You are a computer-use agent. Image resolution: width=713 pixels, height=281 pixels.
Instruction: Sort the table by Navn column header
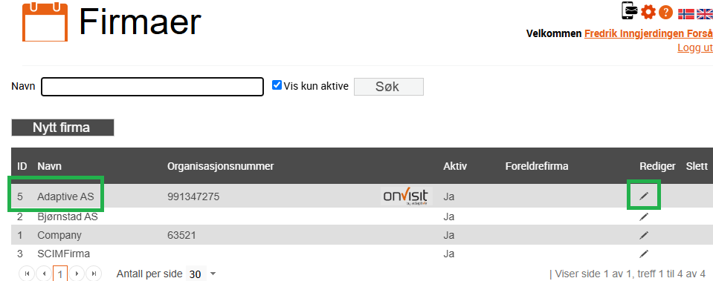pos(48,166)
